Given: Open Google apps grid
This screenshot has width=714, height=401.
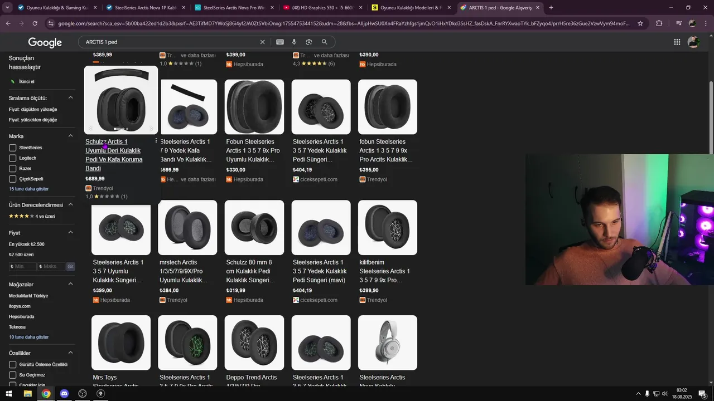Looking at the screenshot, I should pos(677,42).
